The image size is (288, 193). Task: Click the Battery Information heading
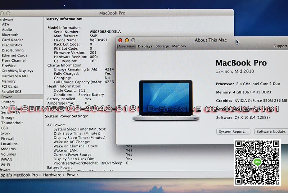point(64,19)
